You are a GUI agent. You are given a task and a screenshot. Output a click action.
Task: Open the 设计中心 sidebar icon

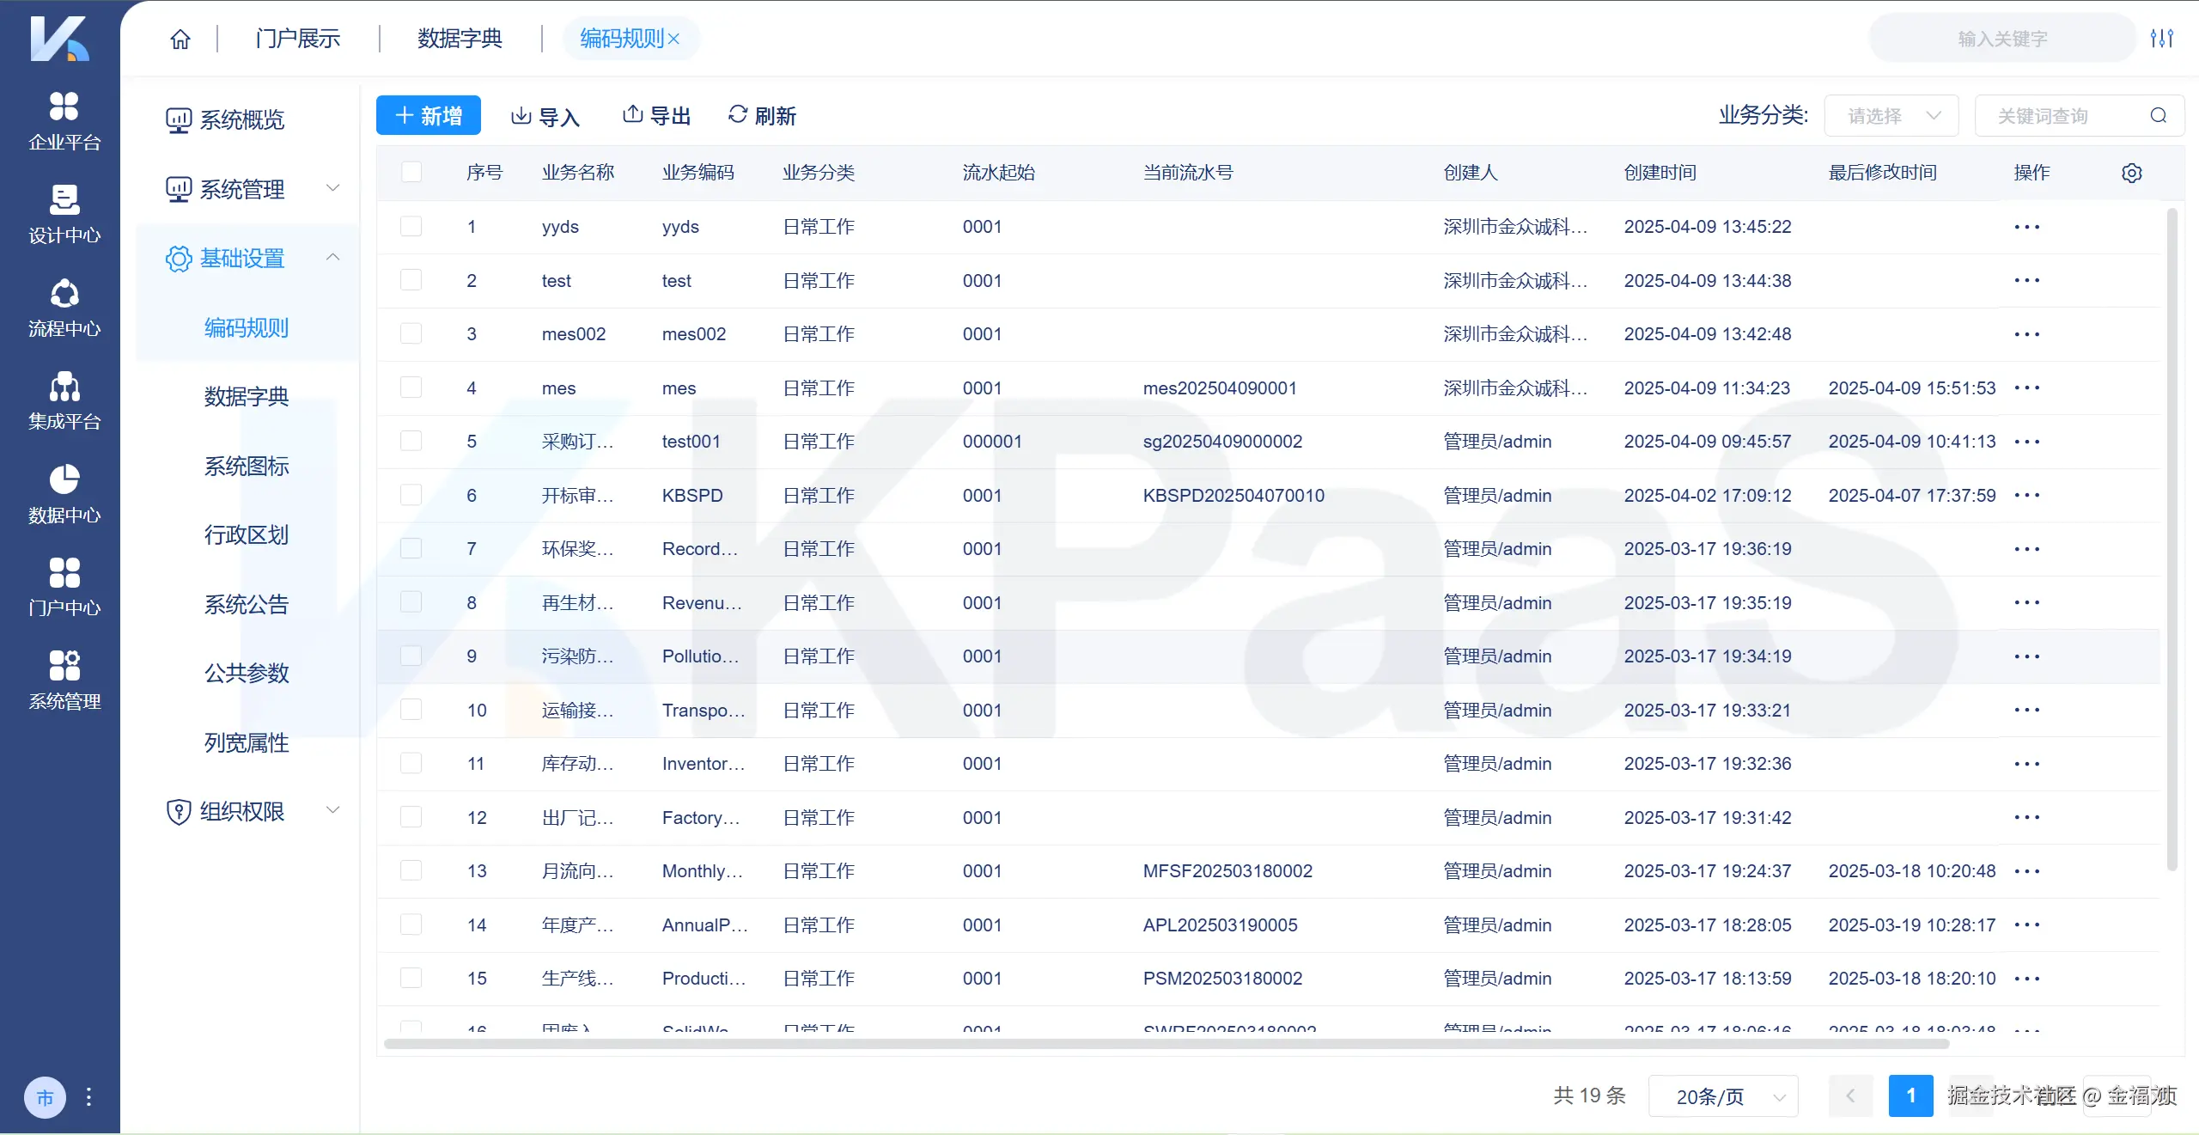point(63,212)
